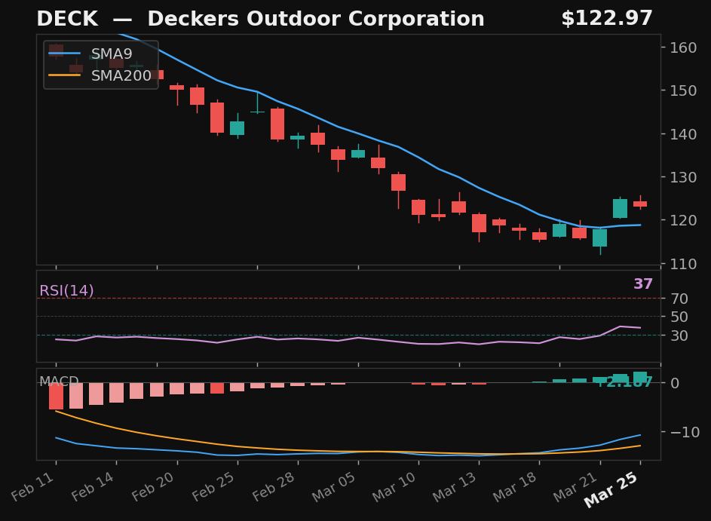Click the Mar 10 date label
This screenshot has height=521, width=711.
pyautogui.click(x=394, y=487)
